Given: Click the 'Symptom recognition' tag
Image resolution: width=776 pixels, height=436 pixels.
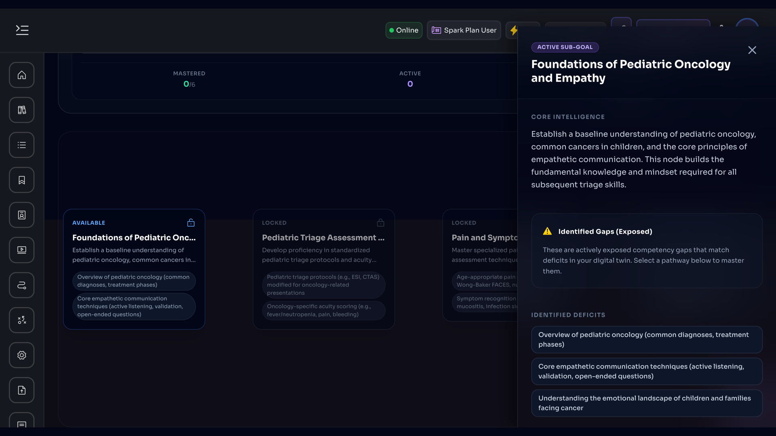Looking at the screenshot, I should click(x=485, y=302).
